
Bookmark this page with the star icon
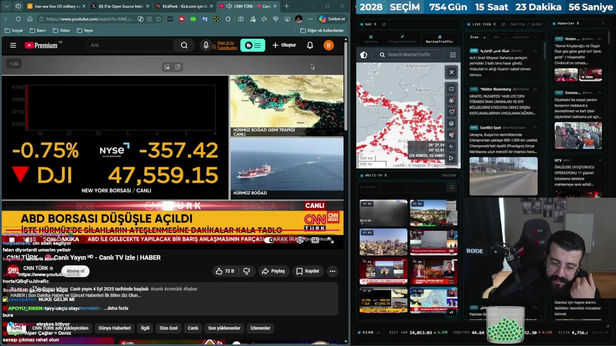click(x=158, y=19)
